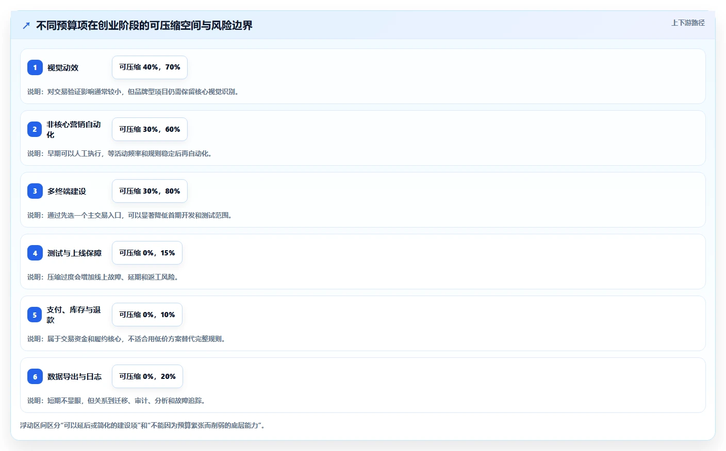Click the description about 主交易入口
This screenshot has width=726, height=451.
(130, 215)
